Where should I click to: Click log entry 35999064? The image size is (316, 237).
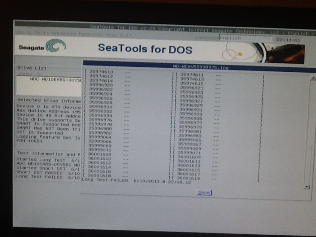coord(100,137)
